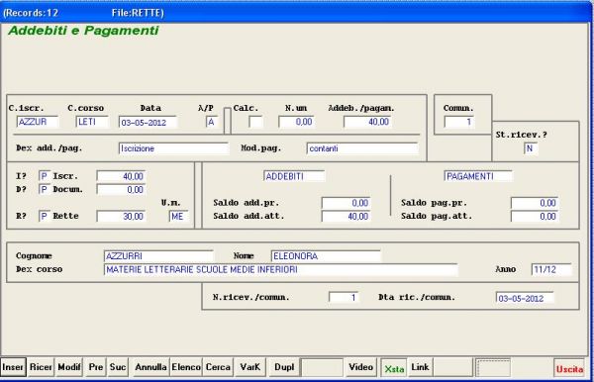Click the C.corso field containing LETI
This screenshot has height=382, width=594.
[x=92, y=122]
